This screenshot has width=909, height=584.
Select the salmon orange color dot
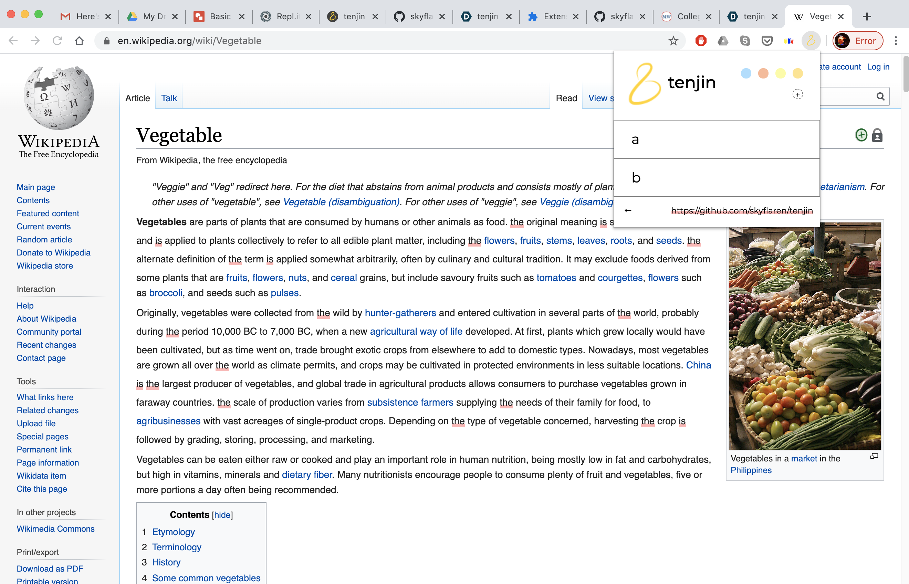(763, 74)
